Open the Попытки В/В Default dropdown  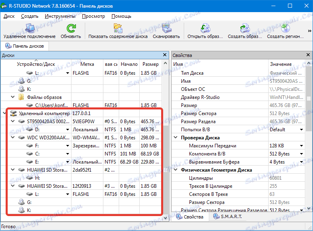(301, 130)
